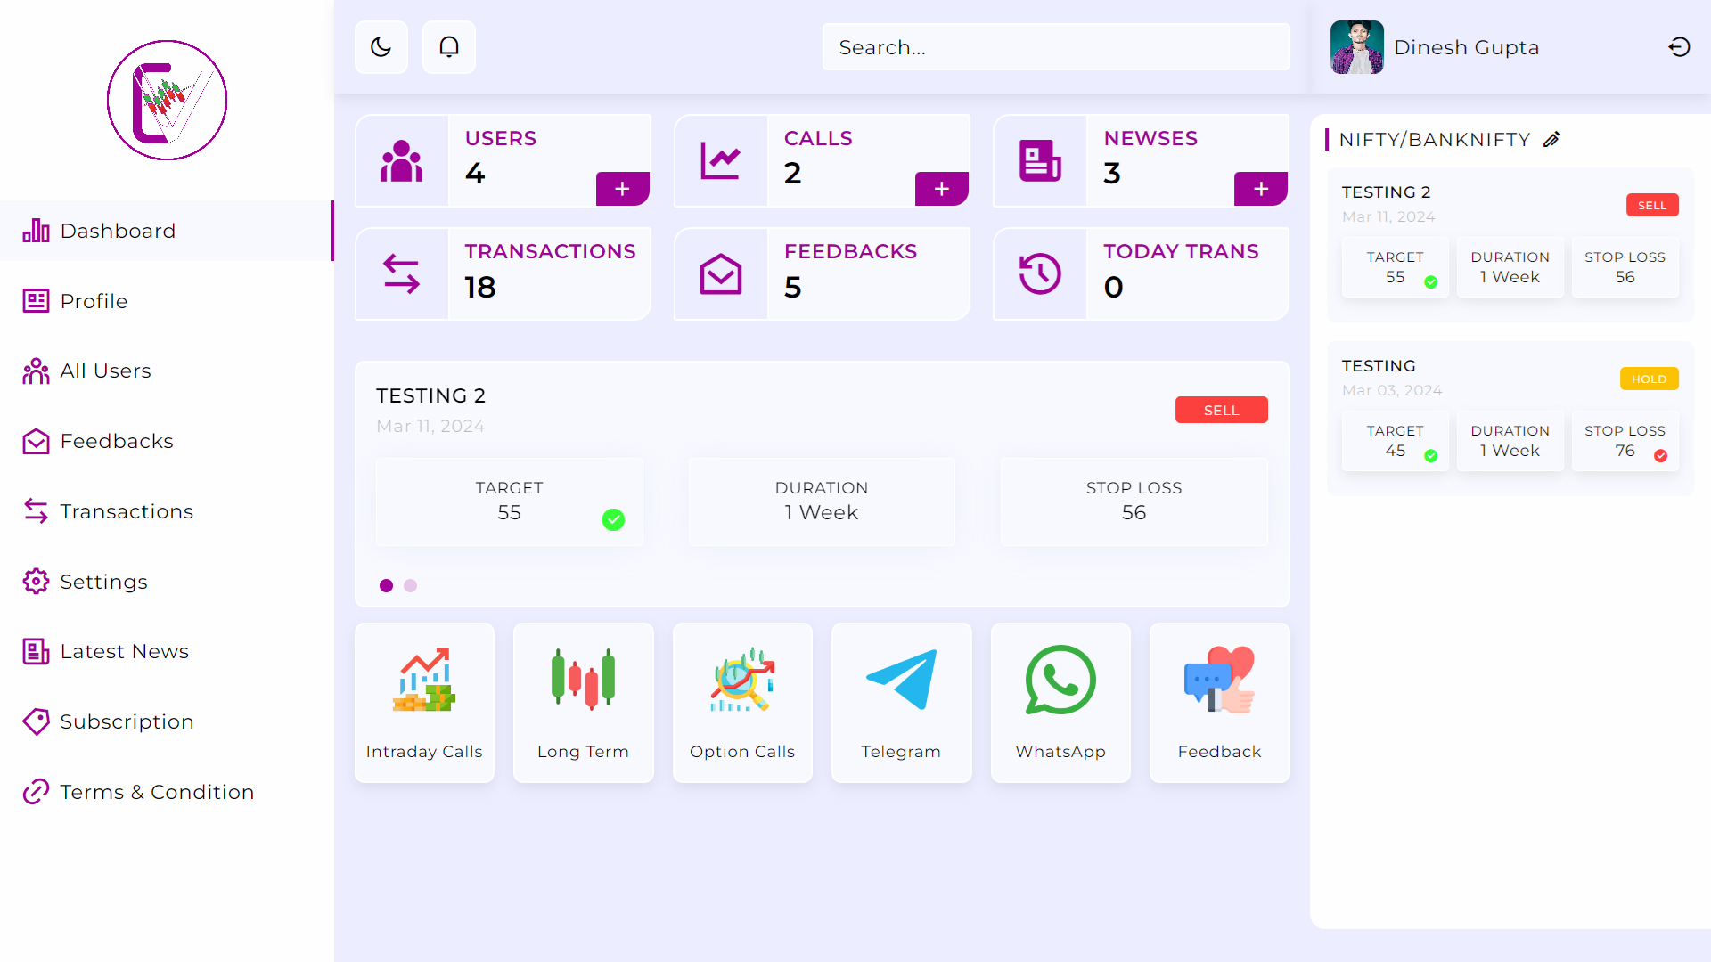Click green check on side panel Target 55

(1430, 281)
